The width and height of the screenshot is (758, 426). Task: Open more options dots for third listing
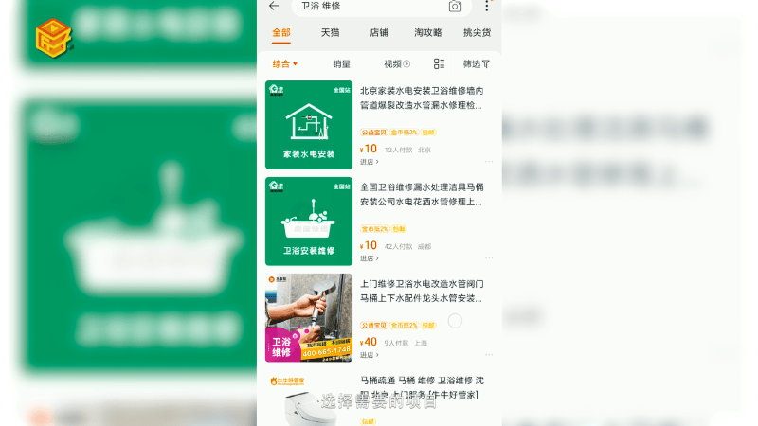click(x=489, y=354)
